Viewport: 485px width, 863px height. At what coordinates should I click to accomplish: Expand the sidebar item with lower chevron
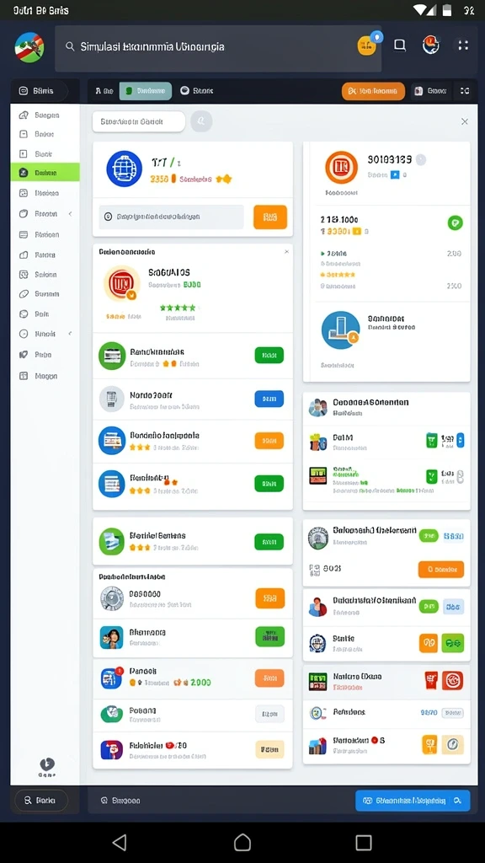(x=45, y=334)
